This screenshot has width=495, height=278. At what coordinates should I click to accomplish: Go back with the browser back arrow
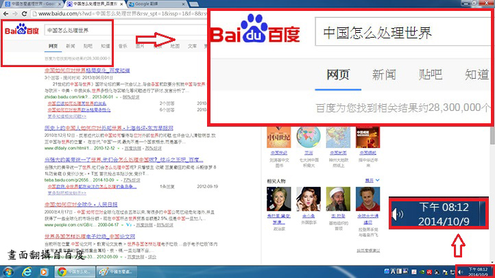point(5,14)
